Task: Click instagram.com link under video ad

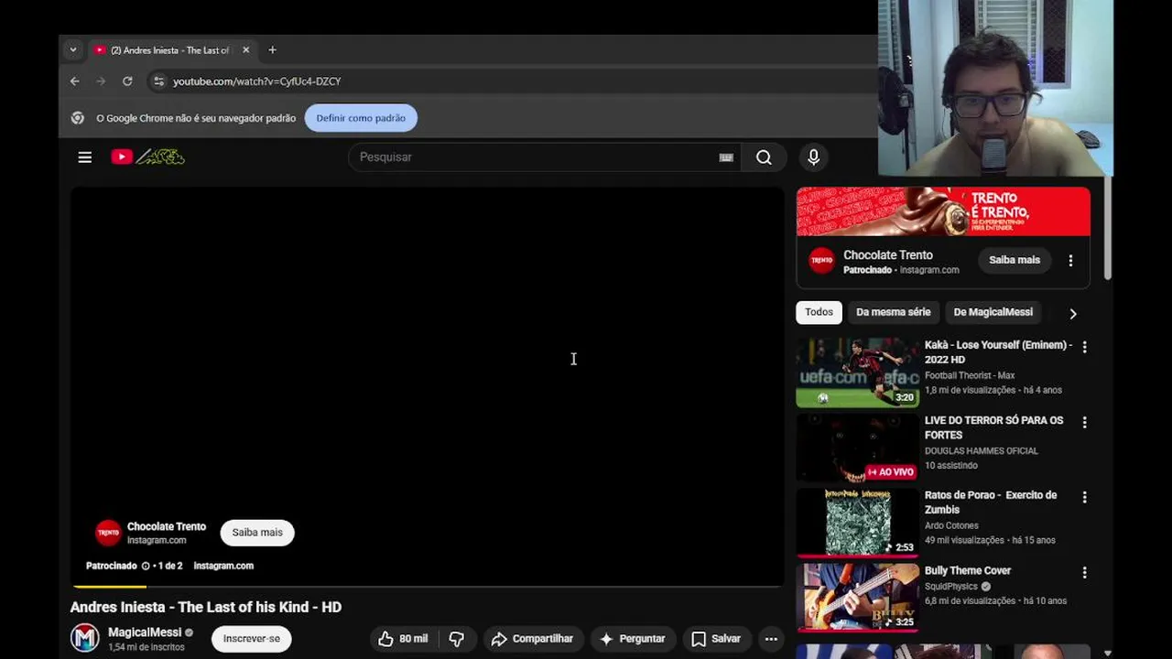Action: pos(223,566)
